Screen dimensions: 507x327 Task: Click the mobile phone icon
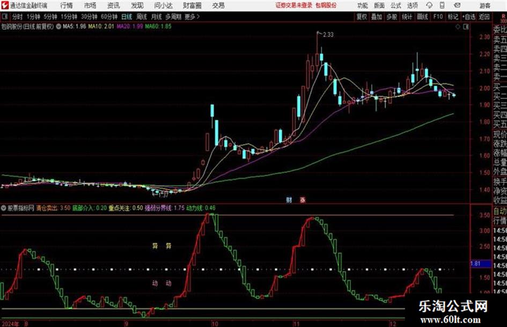[x=442, y=5]
